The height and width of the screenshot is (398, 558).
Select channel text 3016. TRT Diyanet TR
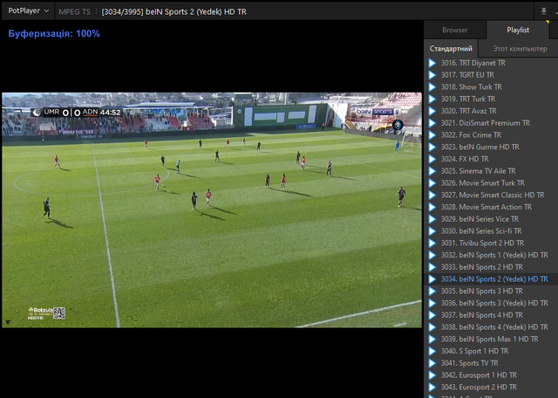pyautogui.click(x=473, y=63)
